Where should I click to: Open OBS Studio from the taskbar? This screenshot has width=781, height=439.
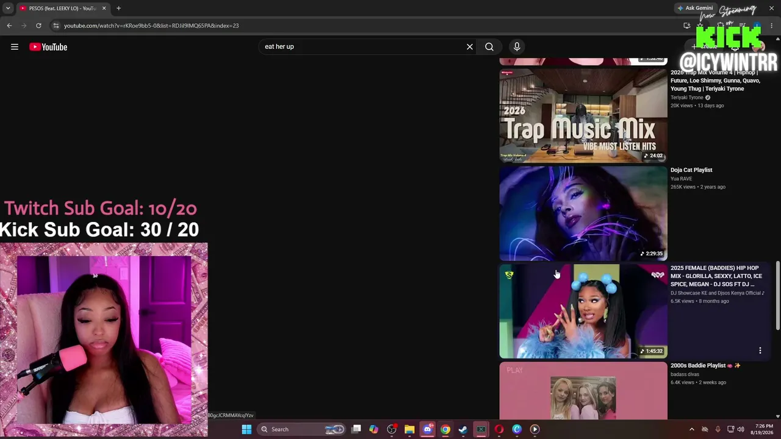coord(392,429)
